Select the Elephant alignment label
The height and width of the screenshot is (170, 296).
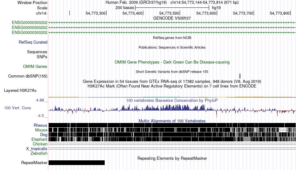point(40,139)
